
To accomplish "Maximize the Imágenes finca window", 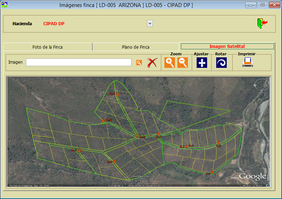I will [x=262, y=5].
